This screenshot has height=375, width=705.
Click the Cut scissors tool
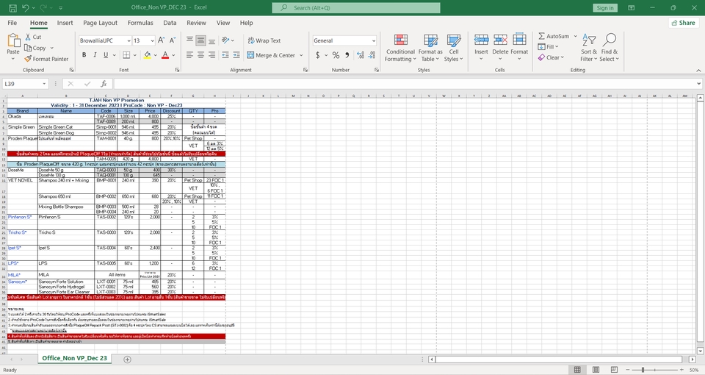[28, 37]
